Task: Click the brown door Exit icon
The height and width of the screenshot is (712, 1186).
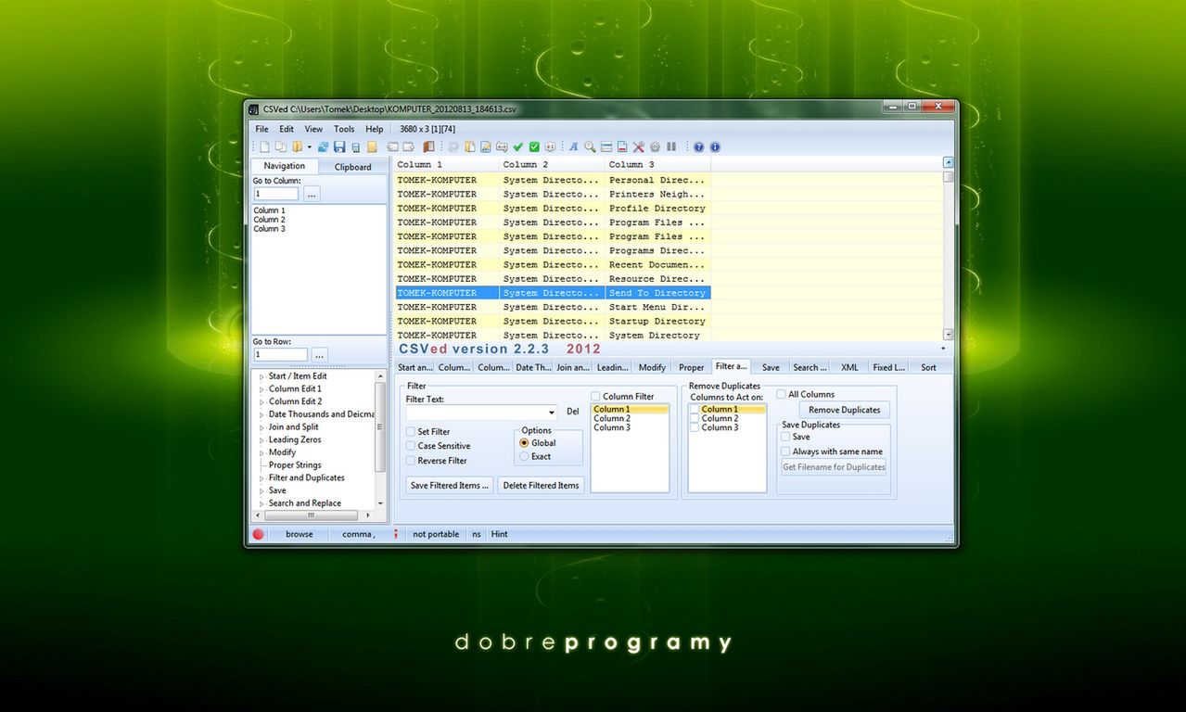Action: [x=428, y=146]
